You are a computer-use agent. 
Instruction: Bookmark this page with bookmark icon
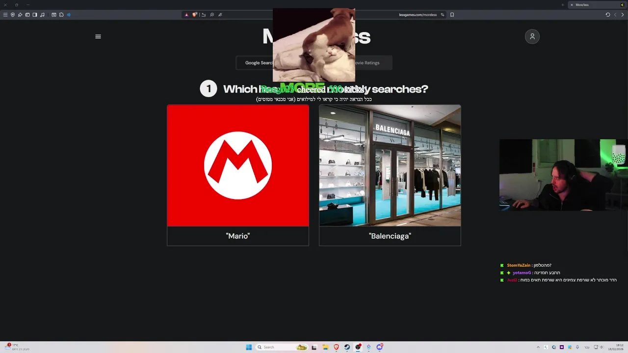tap(452, 15)
